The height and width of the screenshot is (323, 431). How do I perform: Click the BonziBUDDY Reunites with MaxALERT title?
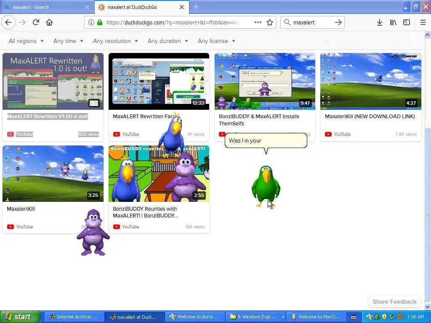[x=145, y=212]
